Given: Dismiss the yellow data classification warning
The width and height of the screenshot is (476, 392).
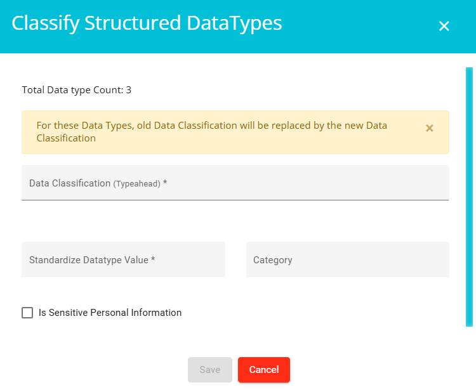Looking at the screenshot, I should [x=429, y=128].
